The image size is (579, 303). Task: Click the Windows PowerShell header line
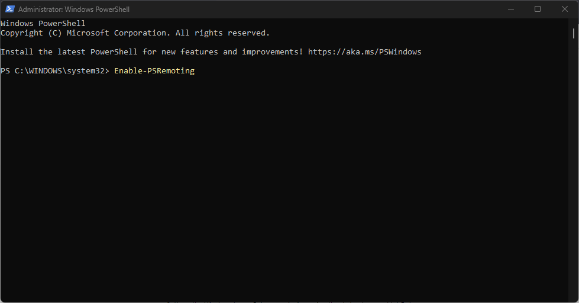point(43,23)
